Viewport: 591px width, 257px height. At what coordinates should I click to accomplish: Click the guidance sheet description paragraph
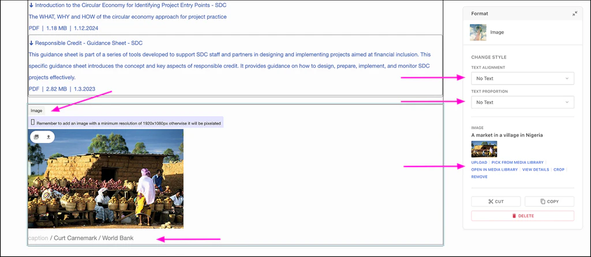230,66
